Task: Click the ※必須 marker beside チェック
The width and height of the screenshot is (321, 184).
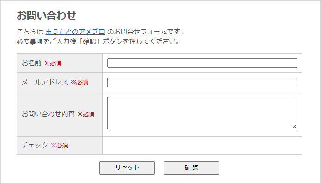Action: point(59,145)
